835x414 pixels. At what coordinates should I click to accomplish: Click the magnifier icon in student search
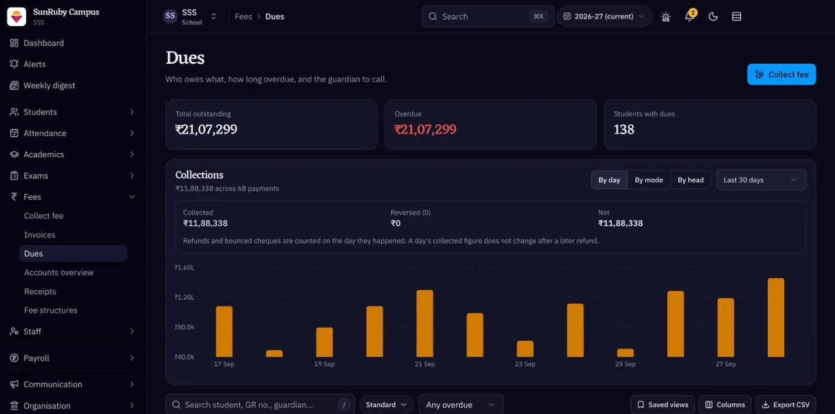click(176, 404)
